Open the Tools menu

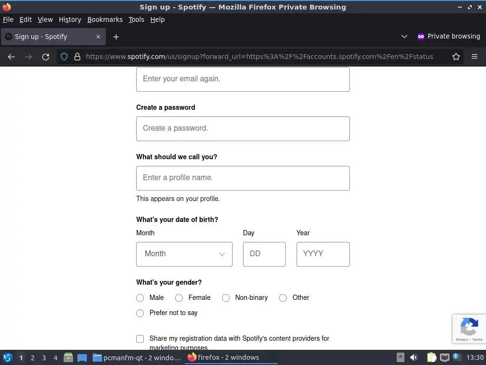[136, 19]
